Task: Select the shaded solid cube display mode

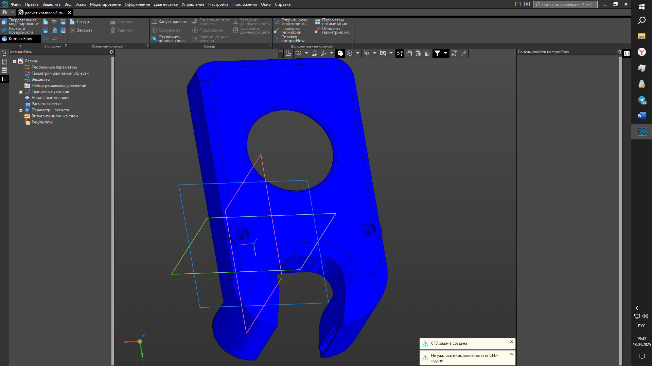Action: tap(340, 53)
